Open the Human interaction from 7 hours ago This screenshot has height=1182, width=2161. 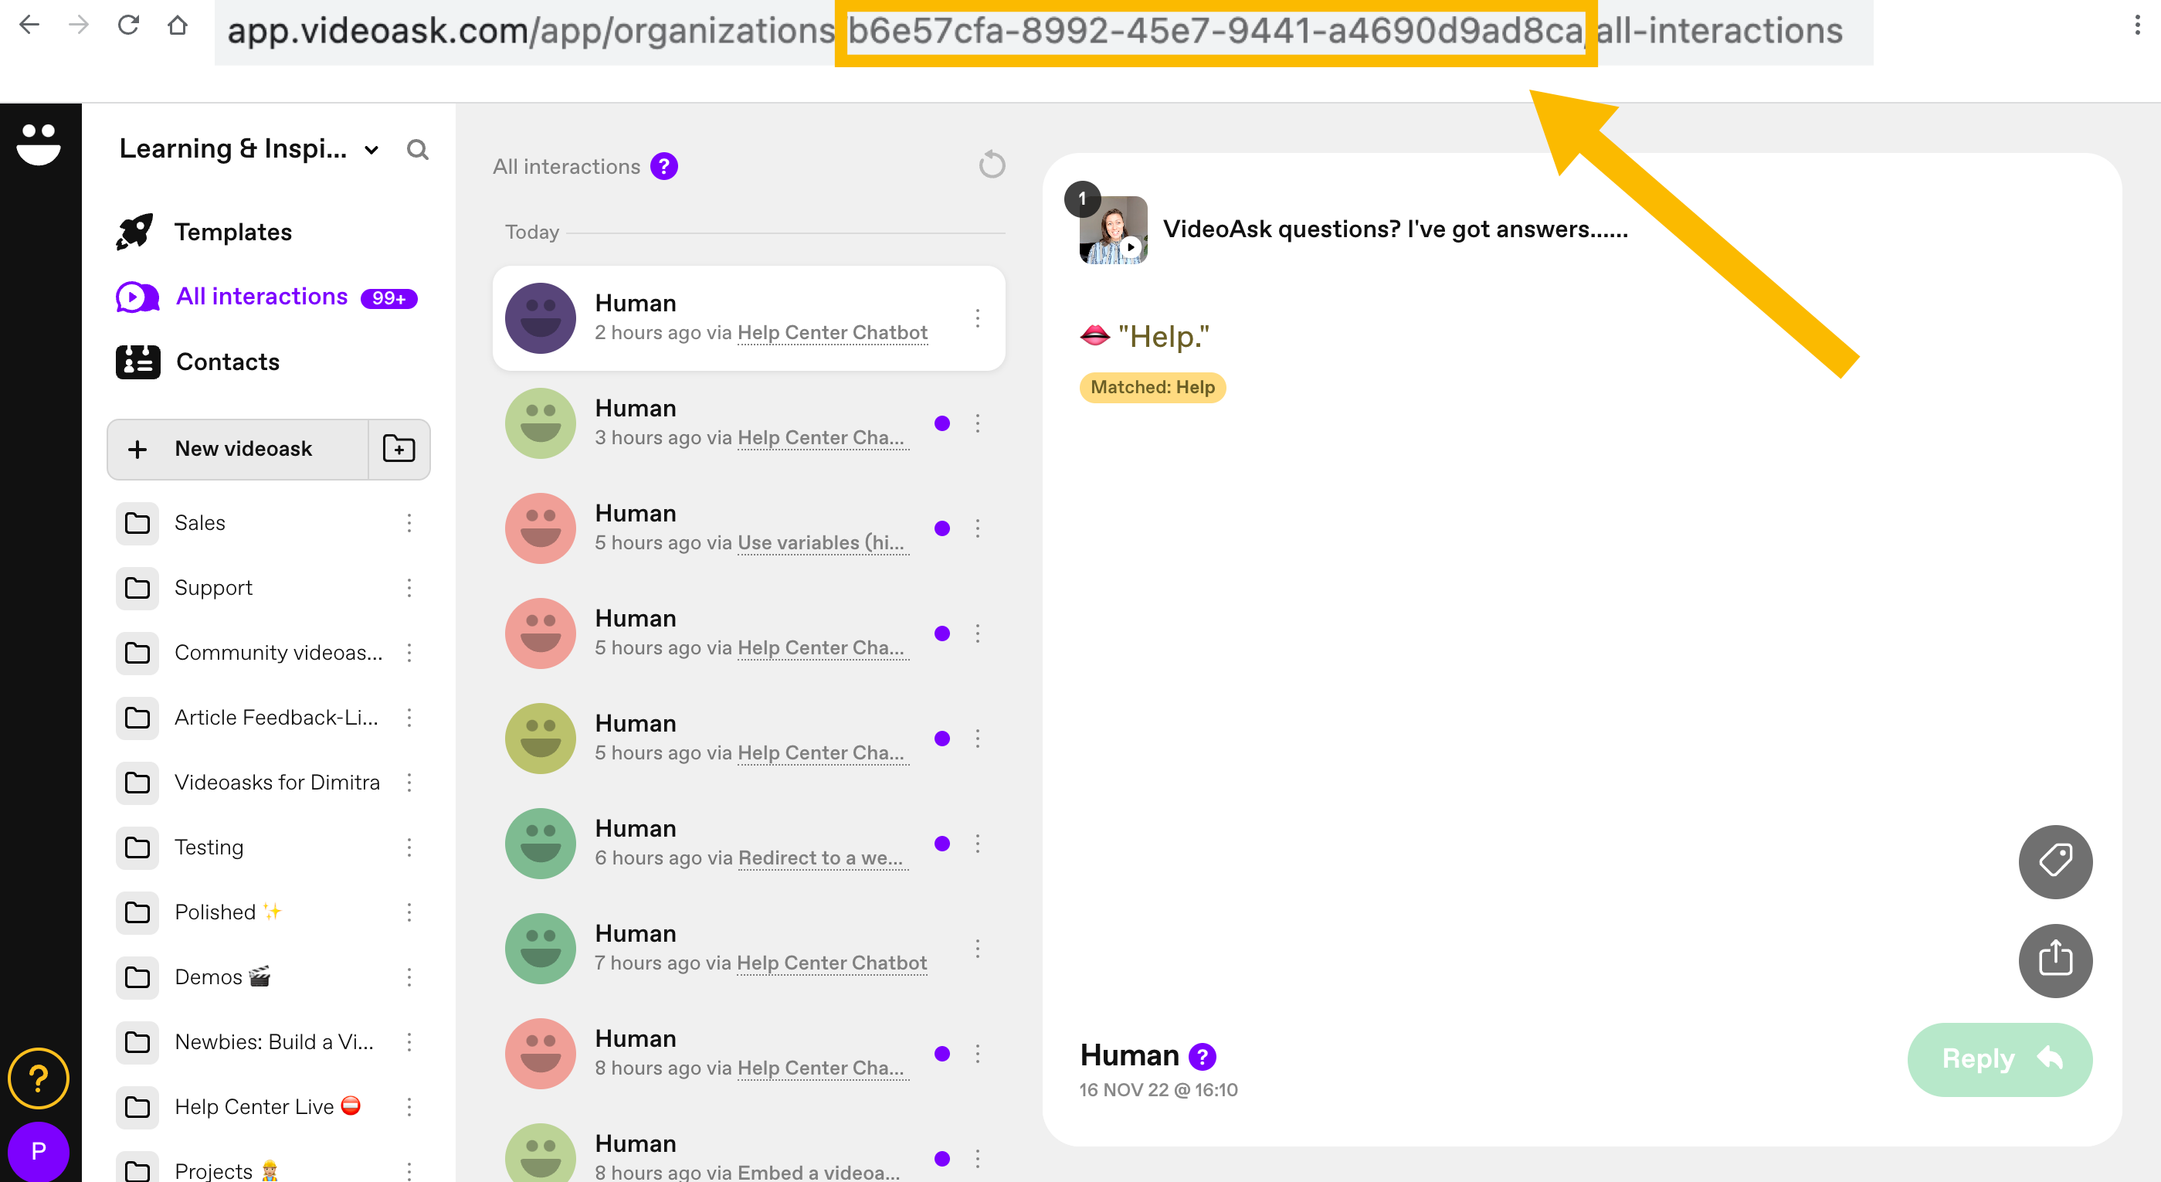748,948
